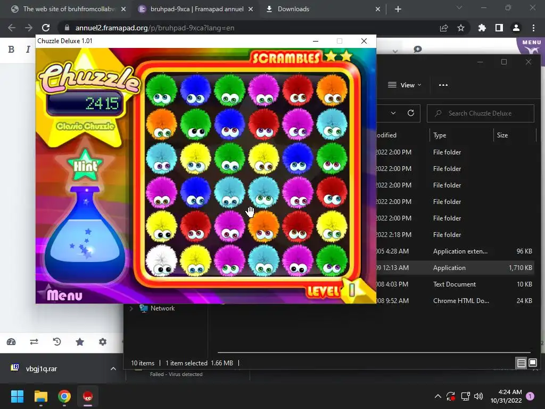Open the Chuzzle Menu button
Image resolution: width=545 pixels, height=409 pixels.
64,295
